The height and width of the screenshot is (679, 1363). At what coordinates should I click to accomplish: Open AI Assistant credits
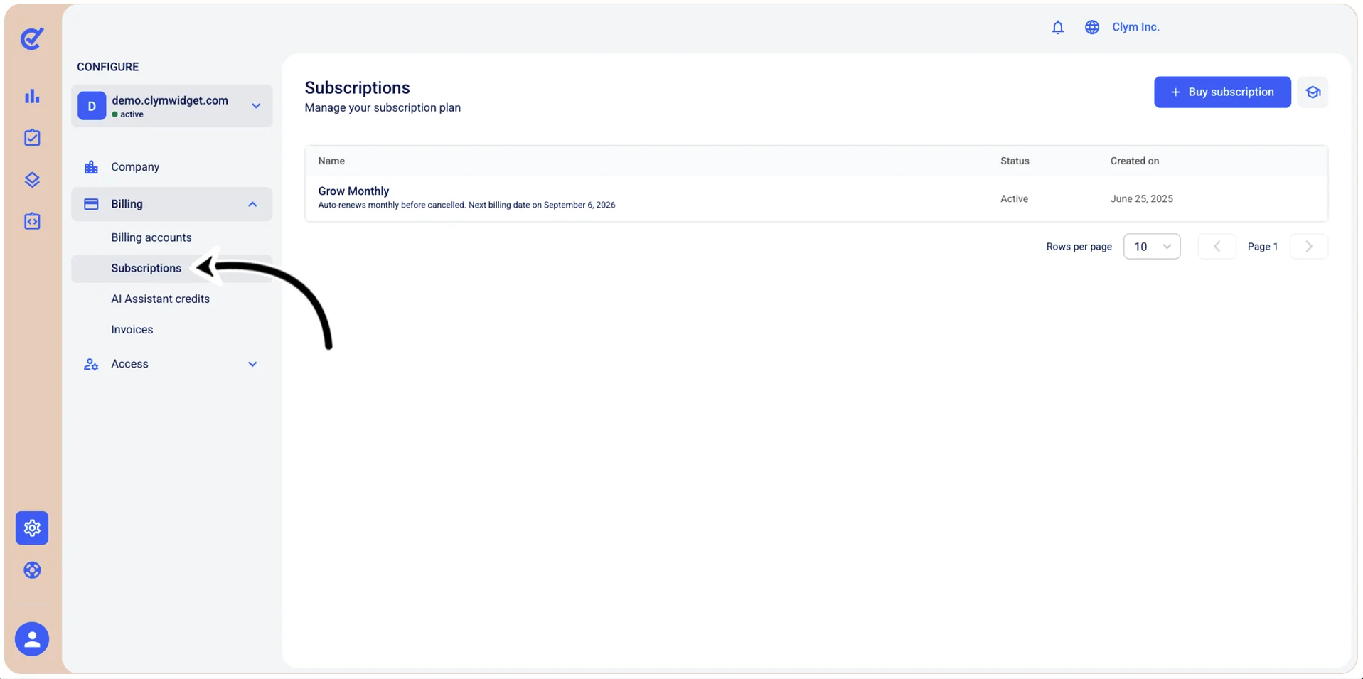(160, 299)
